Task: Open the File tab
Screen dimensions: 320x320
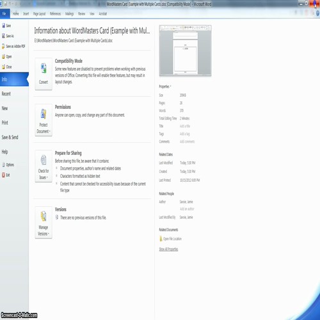Action: [4, 13]
